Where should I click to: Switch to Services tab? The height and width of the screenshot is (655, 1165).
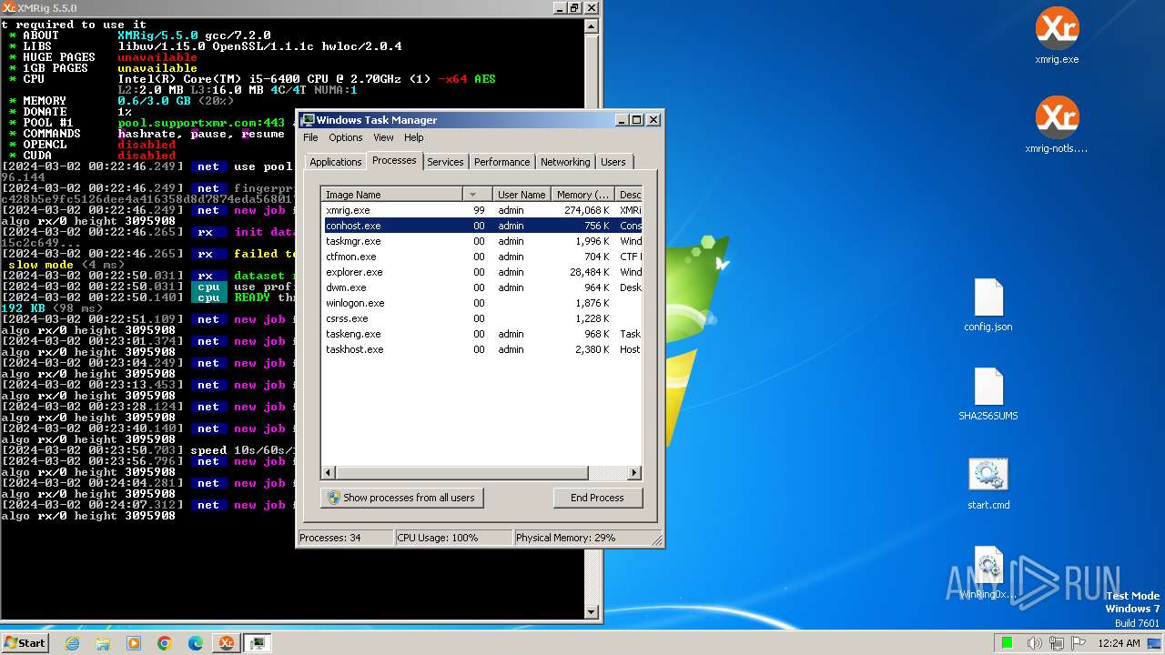[x=445, y=162]
